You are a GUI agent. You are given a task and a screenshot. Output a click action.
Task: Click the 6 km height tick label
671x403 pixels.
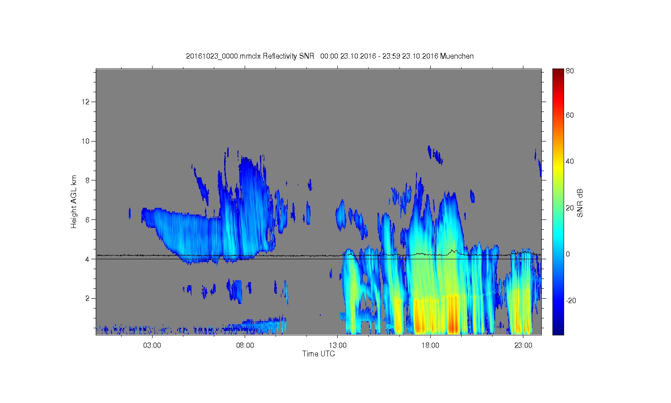click(88, 220)
